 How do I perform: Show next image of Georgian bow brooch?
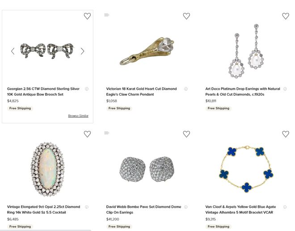pyautogui.click(x=82, y=51)
